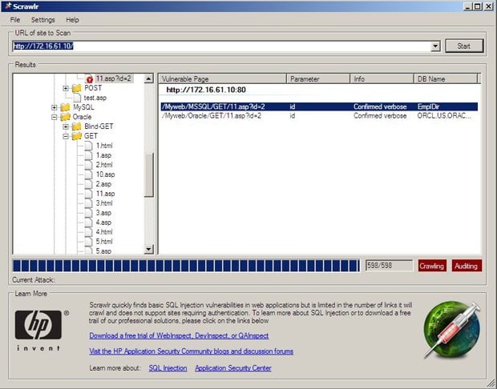This screenshot has height=389, width=497.
Task: Open the SQL Injection link
Action: click(x=168, y=368)
